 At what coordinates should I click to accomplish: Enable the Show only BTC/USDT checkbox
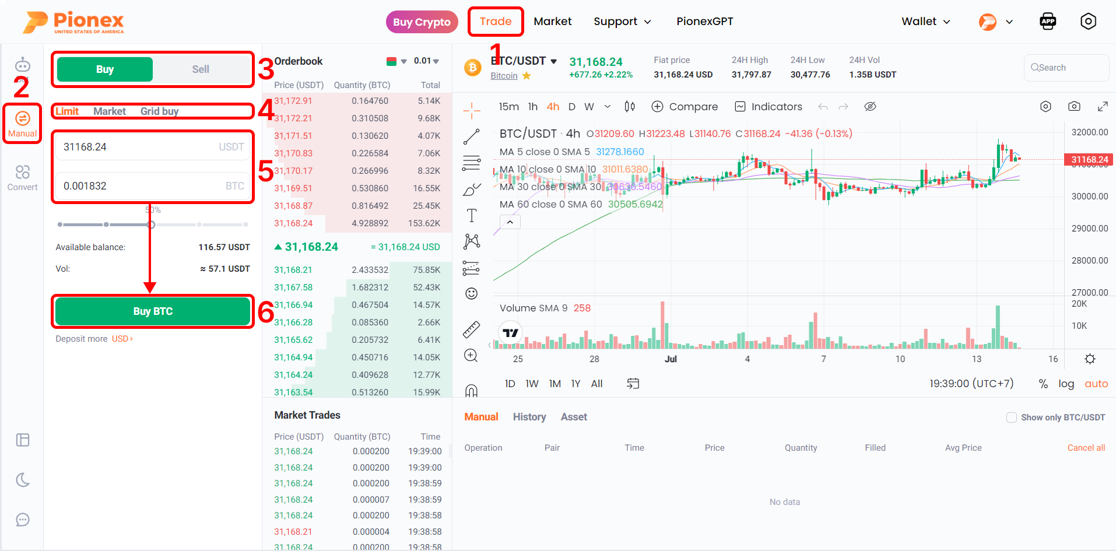1012,417
